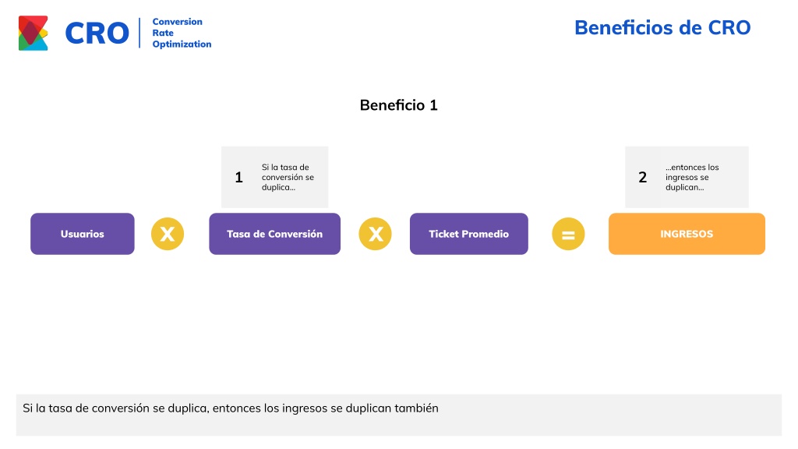
Task: Click the word 'Optimization' in the logo tagline
Action: [x=182, y=44]
